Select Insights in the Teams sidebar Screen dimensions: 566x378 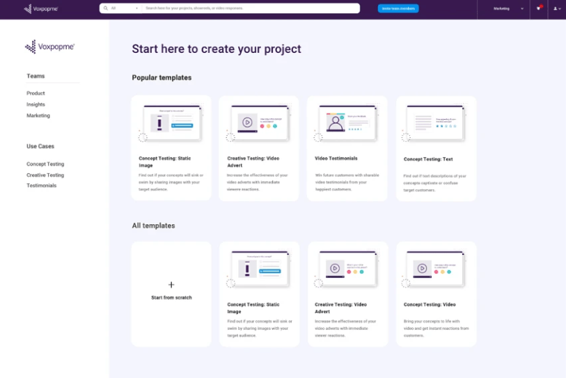point(36,104)
